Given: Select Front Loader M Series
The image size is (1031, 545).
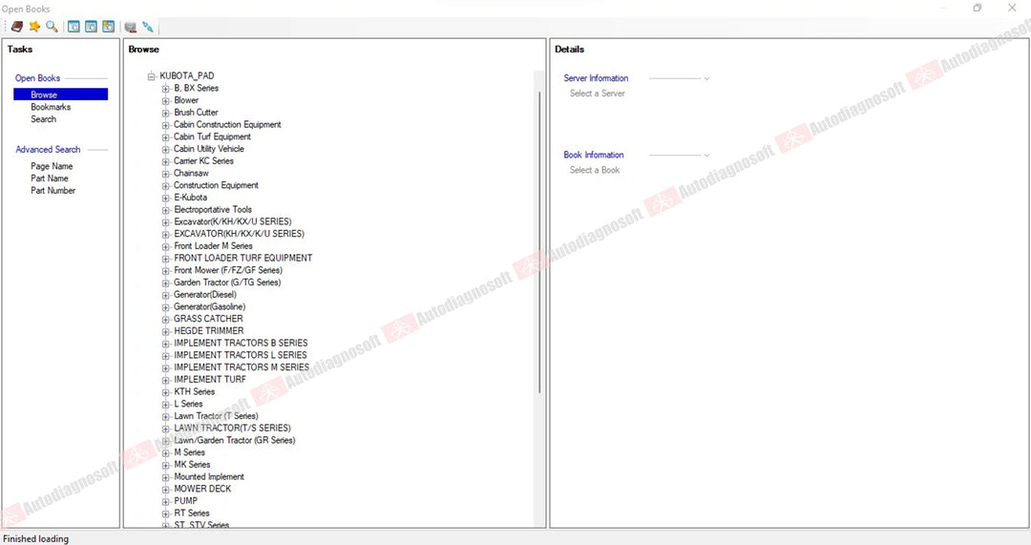Looking at the screenshot, I should pyautogui.click(x=213, y=246).
